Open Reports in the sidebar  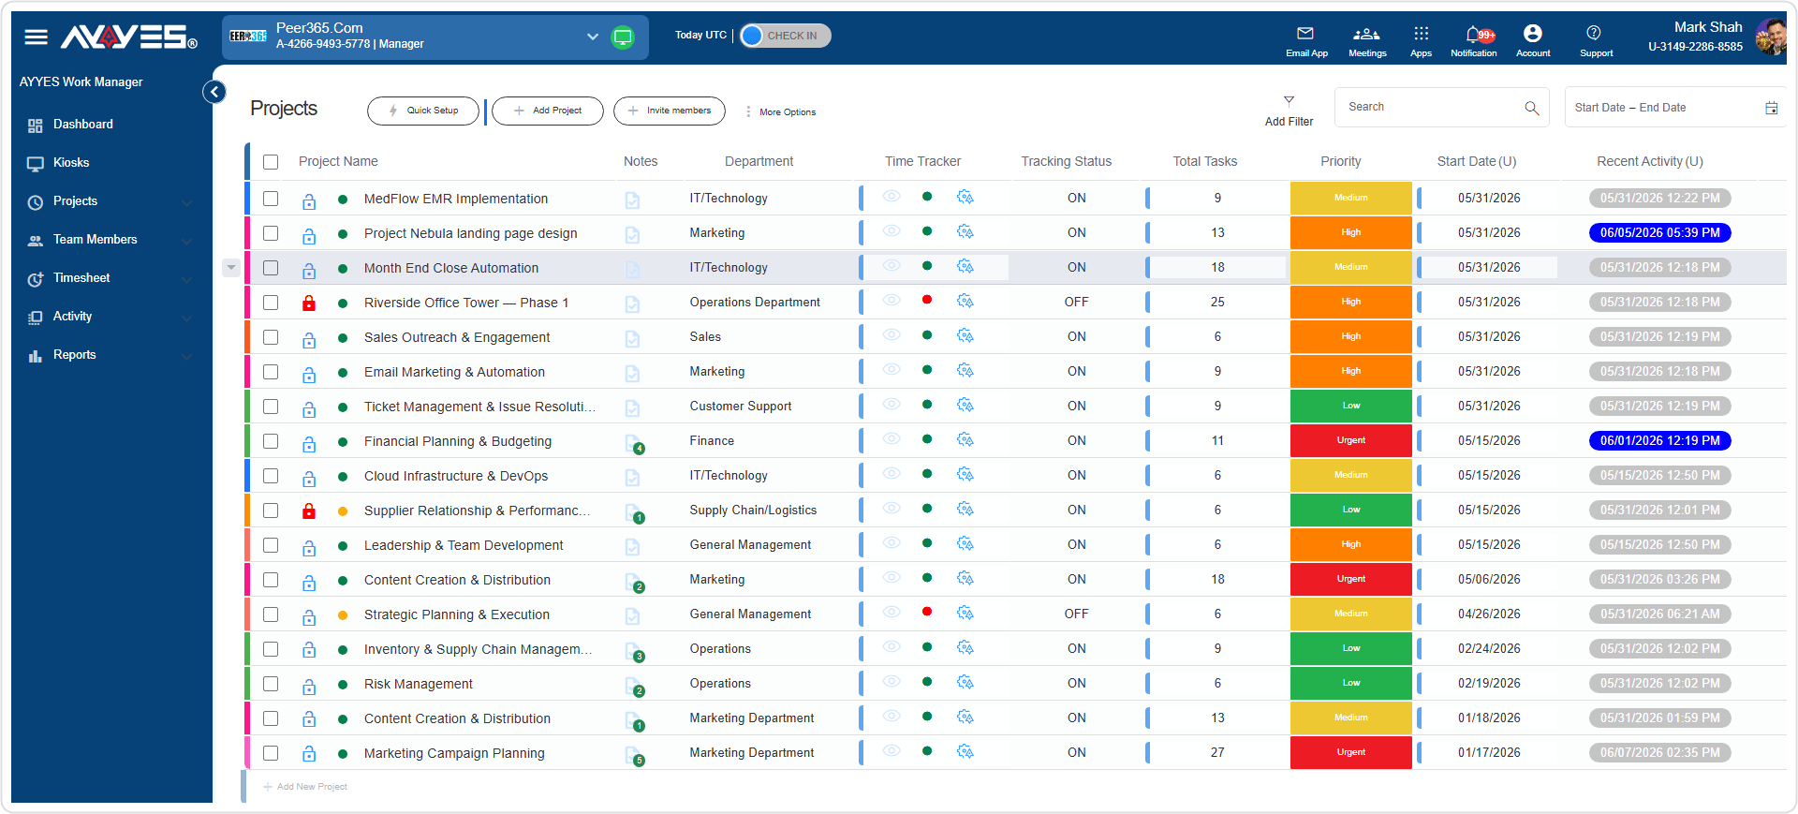[74, 355]
